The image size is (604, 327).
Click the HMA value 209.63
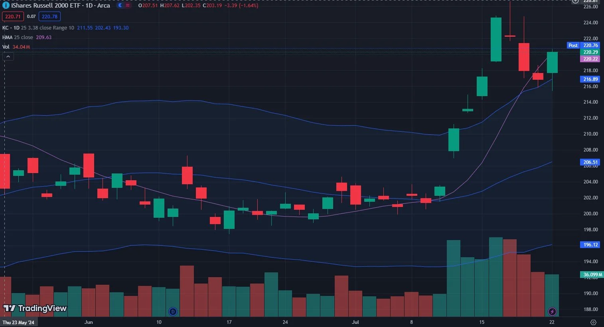pyautogui.click(x=44, y=37)
